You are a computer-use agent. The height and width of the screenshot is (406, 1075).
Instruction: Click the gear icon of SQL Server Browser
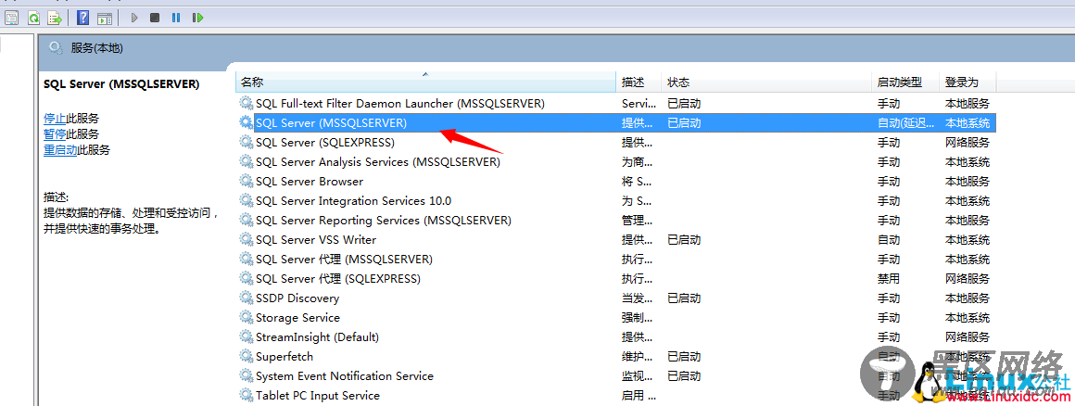coord(246,181)
